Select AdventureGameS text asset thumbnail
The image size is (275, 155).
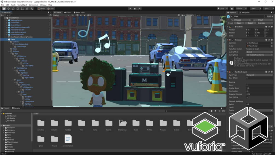[68, 139]
